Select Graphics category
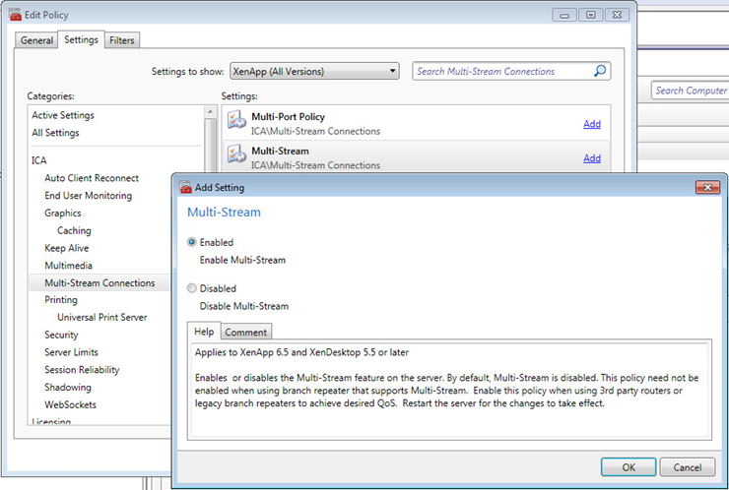The image size is (729, 490). 63,214
